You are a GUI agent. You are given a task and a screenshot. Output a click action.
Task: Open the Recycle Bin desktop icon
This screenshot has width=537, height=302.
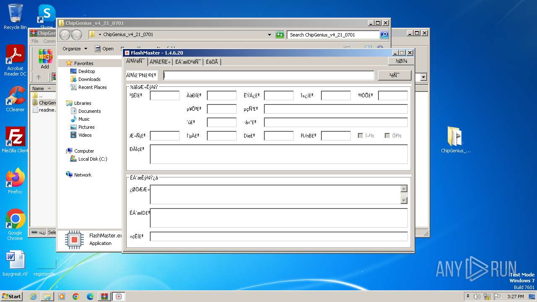(x=15, y=17)
